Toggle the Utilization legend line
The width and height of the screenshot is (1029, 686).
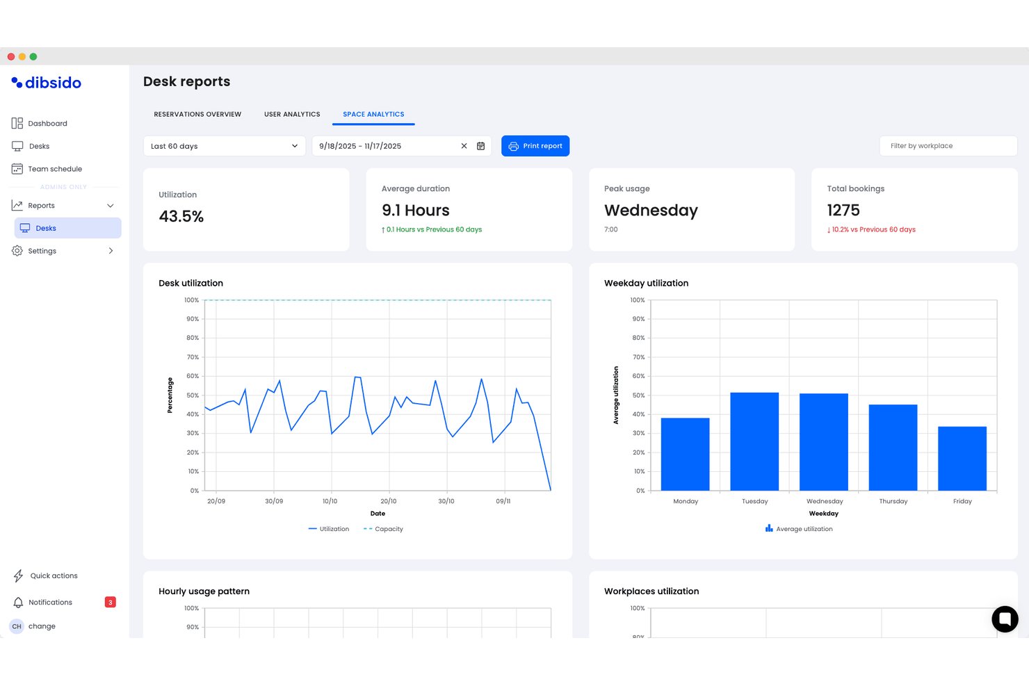pyautogui.click(x=329, y=529)
